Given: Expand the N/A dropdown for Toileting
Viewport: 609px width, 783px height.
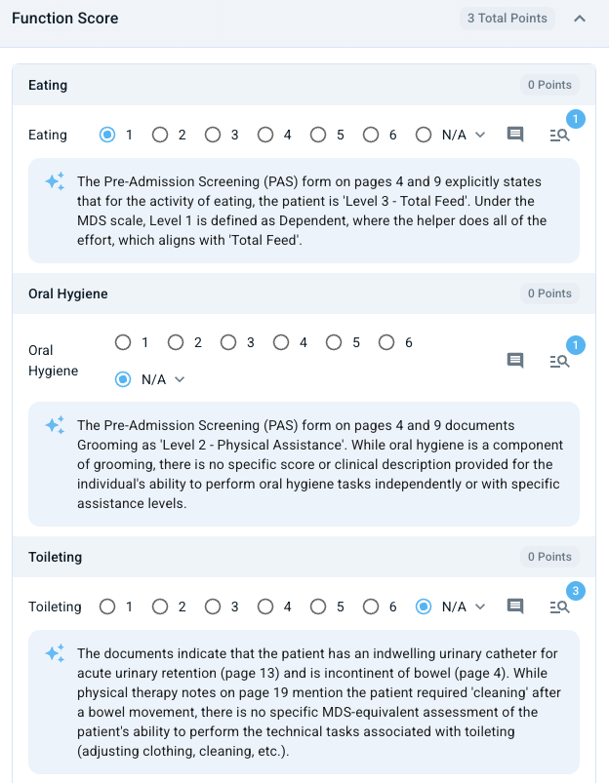Looking at the screenshot, I should pos(480,607).
